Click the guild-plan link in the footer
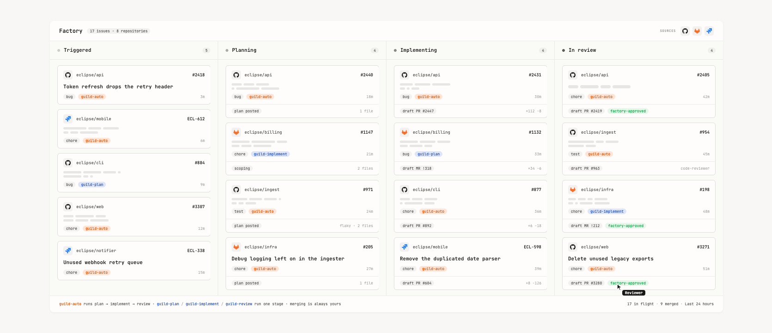 (x=168, y=304)
